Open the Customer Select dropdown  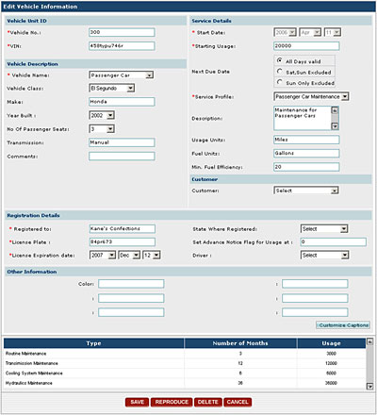point(306,191)
